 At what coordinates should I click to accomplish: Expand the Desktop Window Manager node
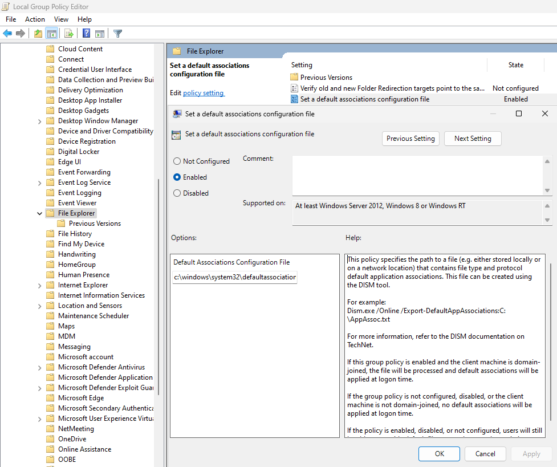(x=39, y=121)
